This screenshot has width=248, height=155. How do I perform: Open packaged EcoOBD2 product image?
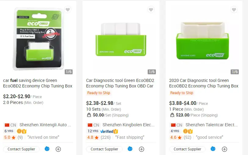(x=39, y=39)
